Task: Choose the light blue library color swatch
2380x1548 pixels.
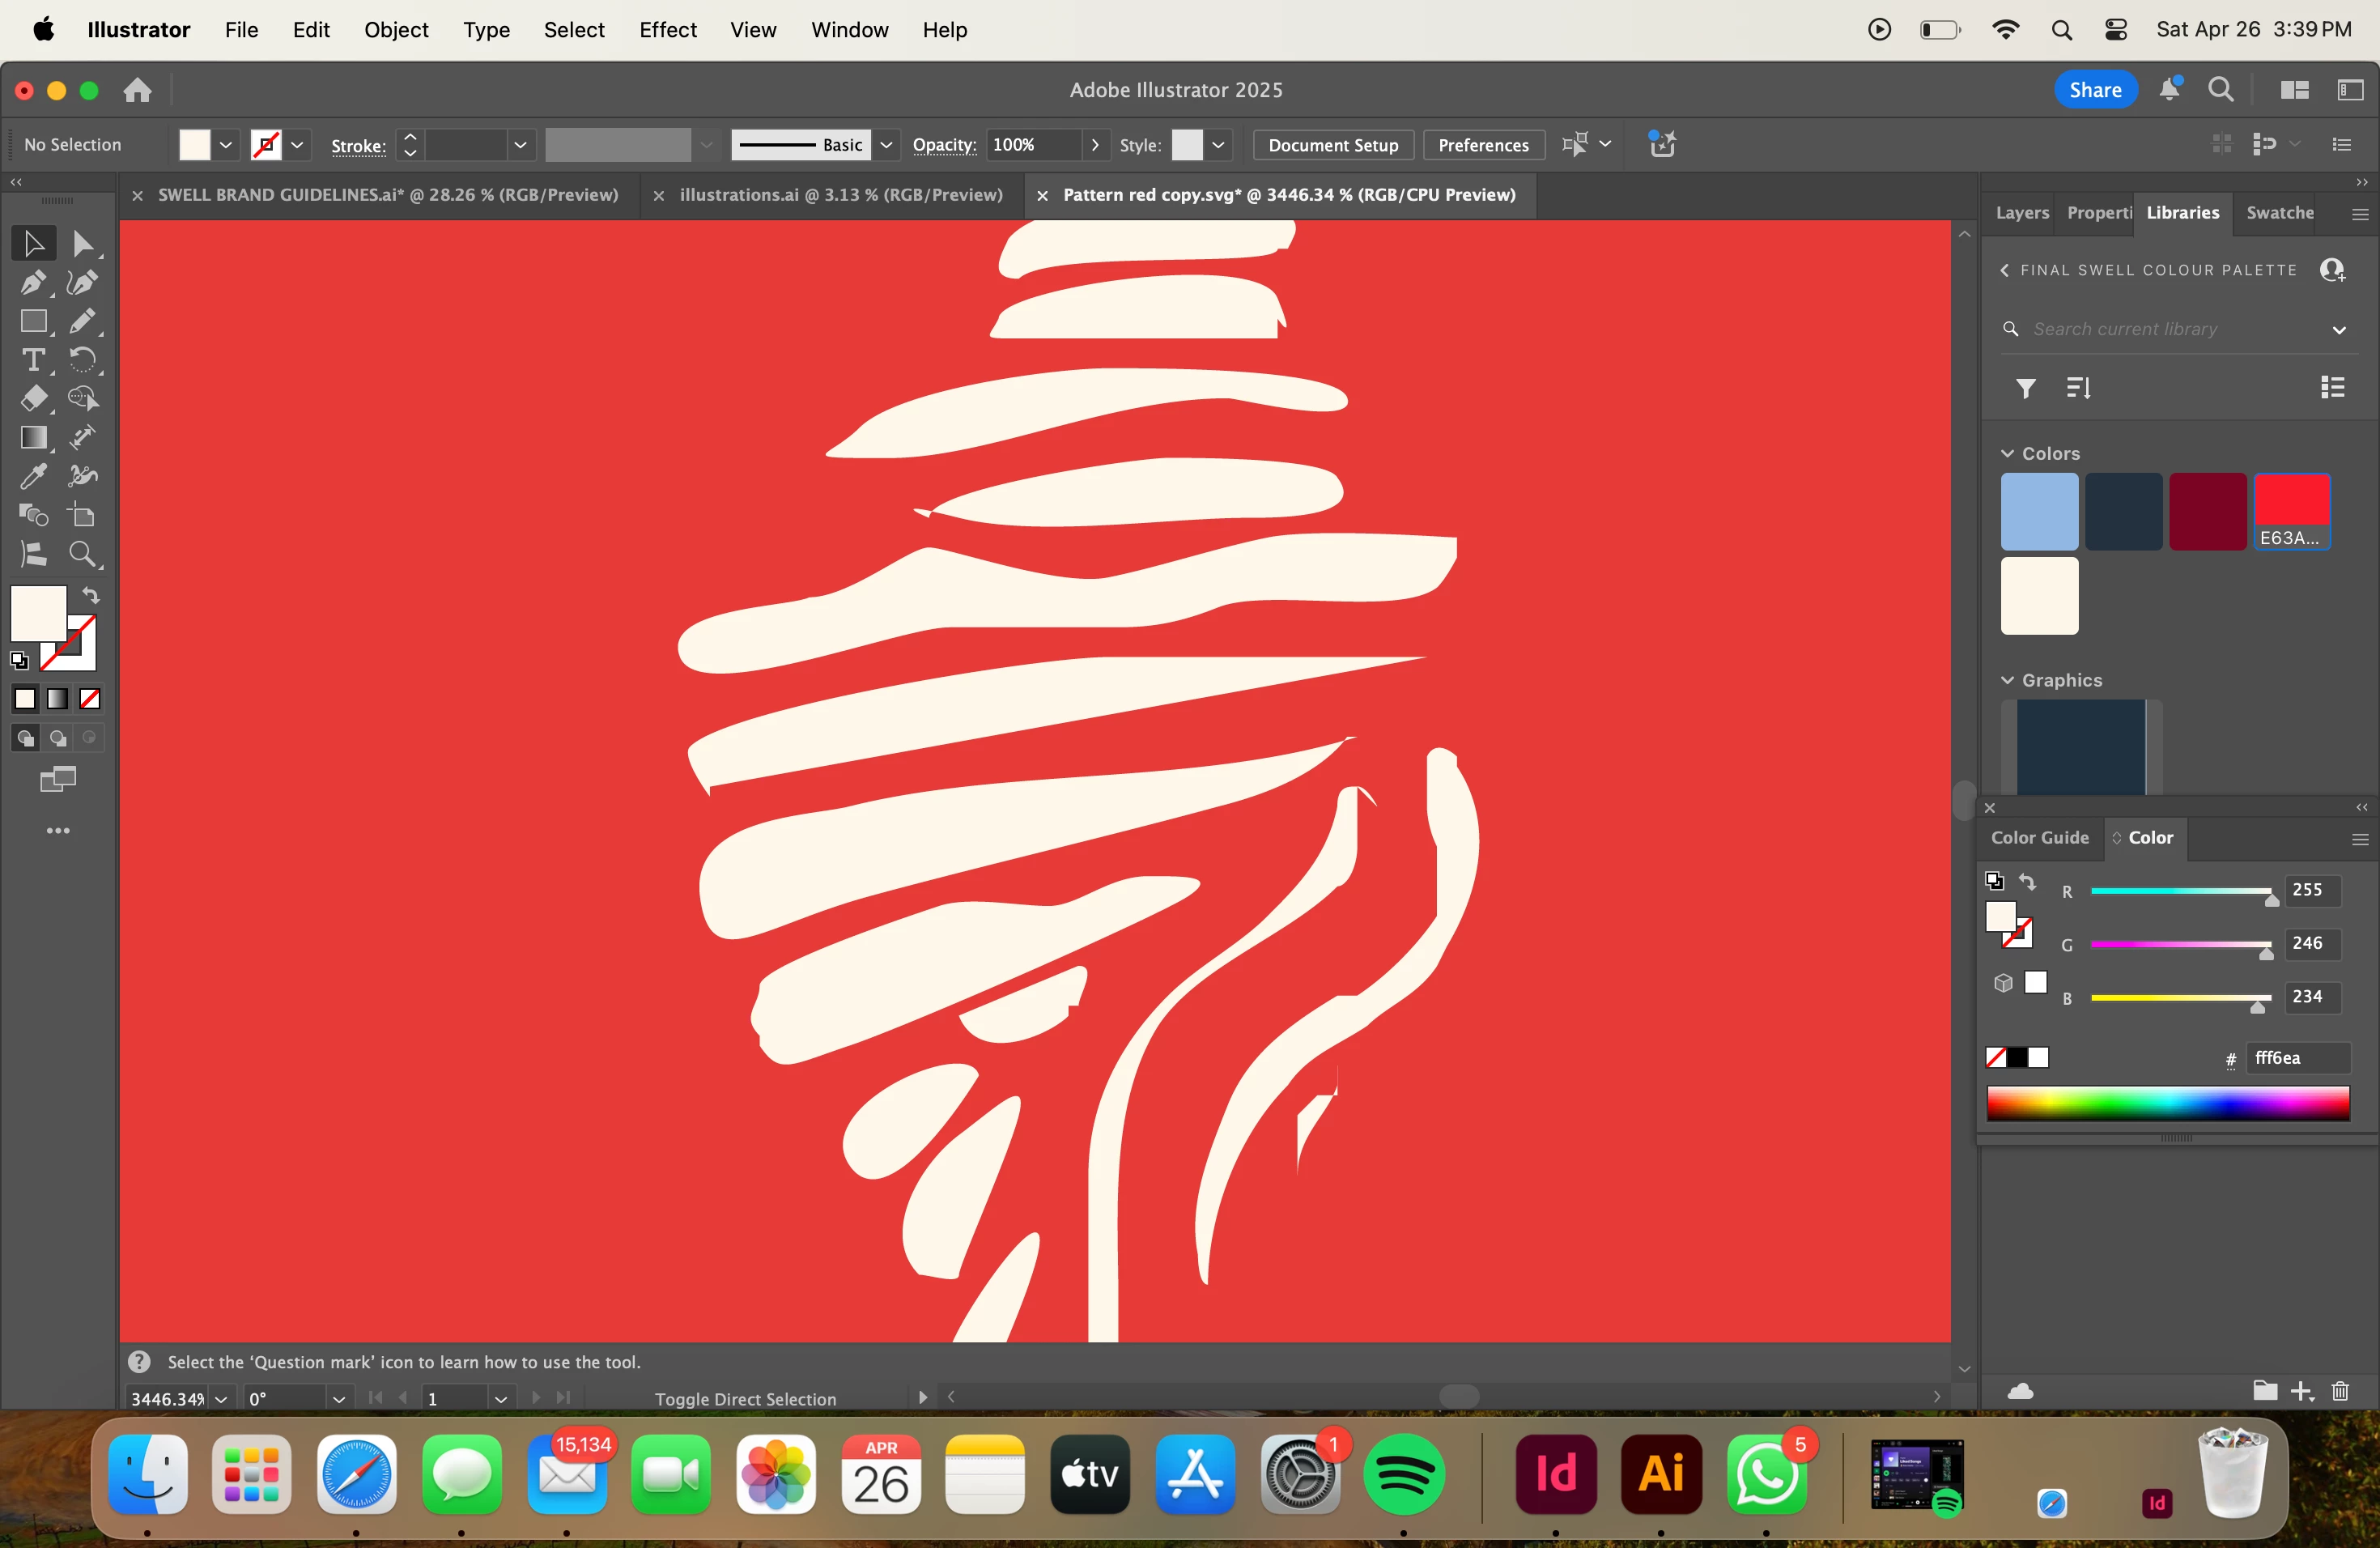Action: tap(2039, 512)
